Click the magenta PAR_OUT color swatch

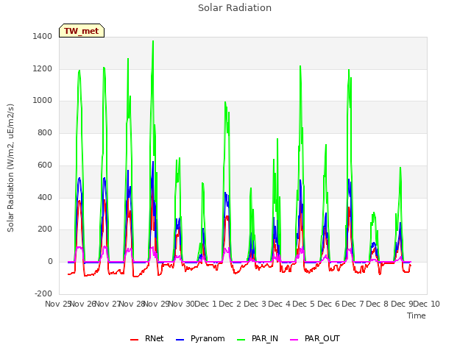click(x=294, y=340)
